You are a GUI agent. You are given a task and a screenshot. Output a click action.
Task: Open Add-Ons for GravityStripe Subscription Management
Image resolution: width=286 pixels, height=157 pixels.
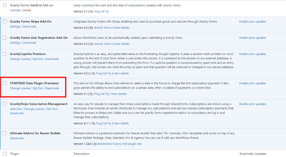16,109
